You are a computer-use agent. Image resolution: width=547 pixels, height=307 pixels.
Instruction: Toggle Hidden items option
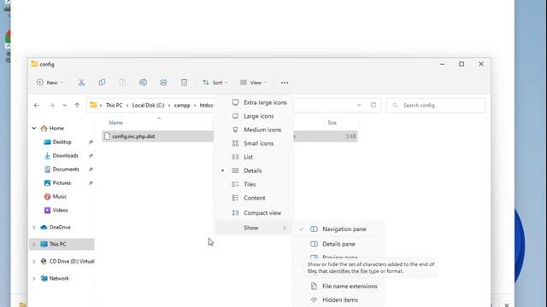click(x=338, y=299)
